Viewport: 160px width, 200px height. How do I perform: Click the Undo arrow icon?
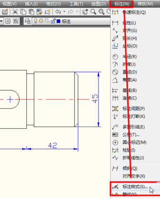58,12
